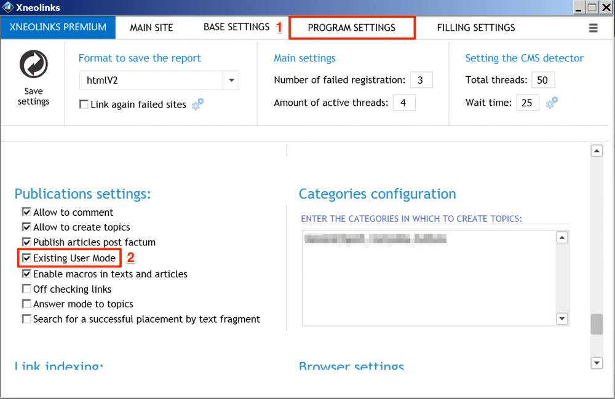Check Search for successful placement by text fragment

[26, 319]
